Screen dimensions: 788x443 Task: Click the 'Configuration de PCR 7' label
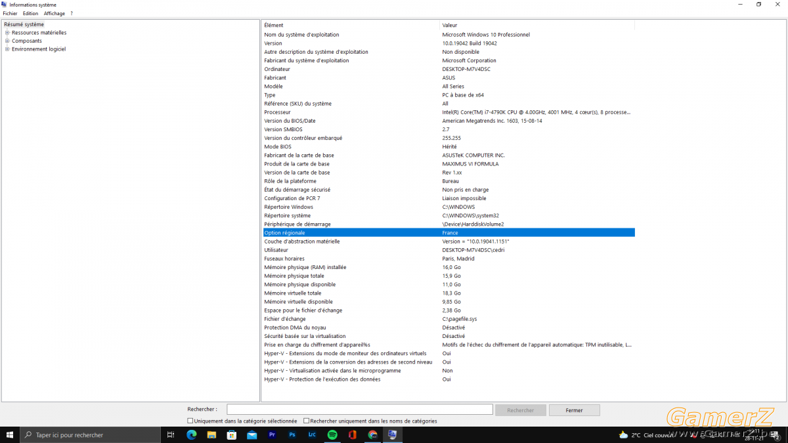[292, 198]
